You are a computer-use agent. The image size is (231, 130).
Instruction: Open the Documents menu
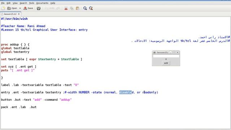click(42, 3)
